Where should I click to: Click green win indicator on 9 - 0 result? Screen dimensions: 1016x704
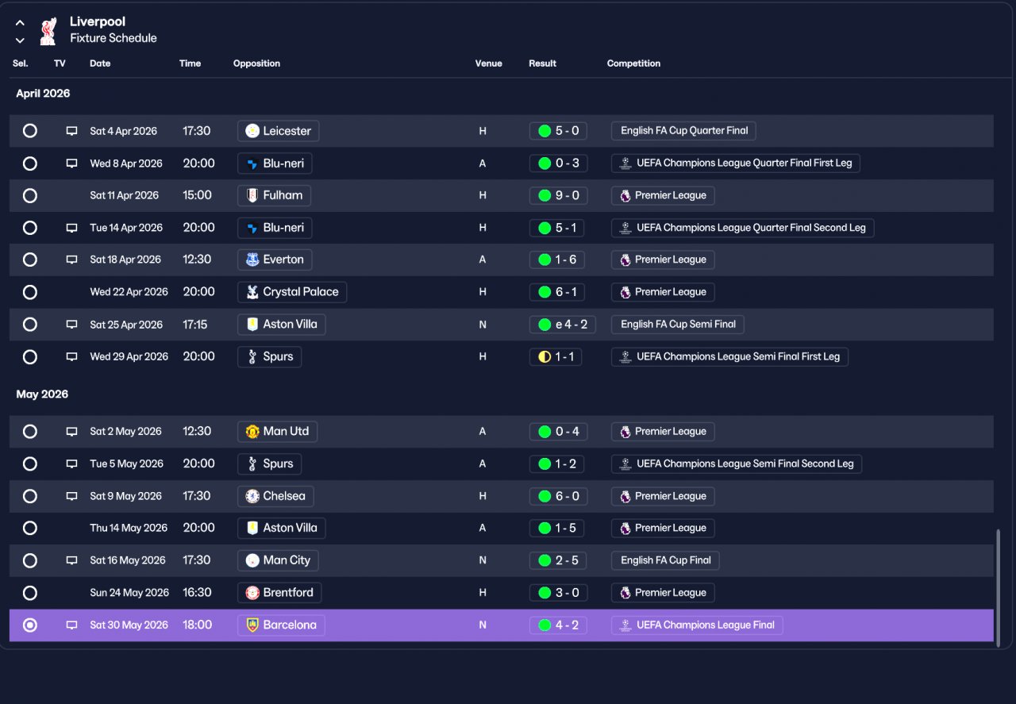tap(545, 195)
